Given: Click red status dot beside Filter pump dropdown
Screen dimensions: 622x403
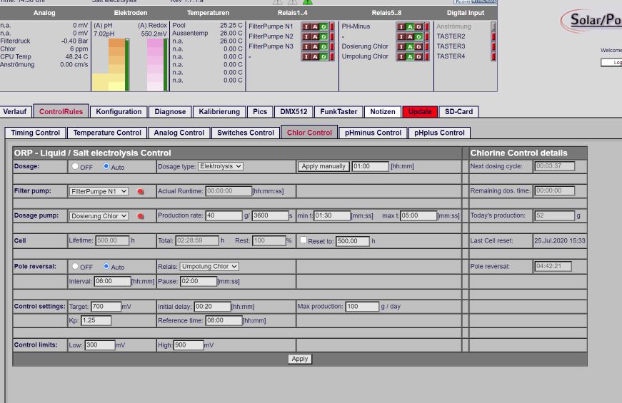Looking at the screenshot, I should click(x=141, y=191).
